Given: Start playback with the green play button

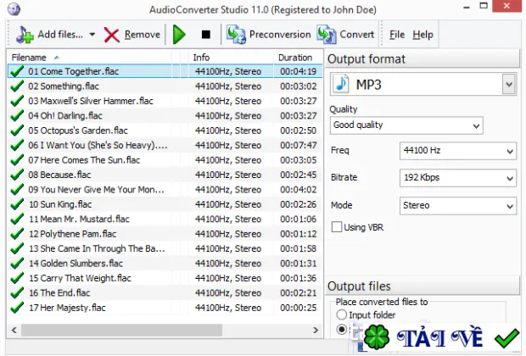Looking at the screenshot, I should pos(179,35).
